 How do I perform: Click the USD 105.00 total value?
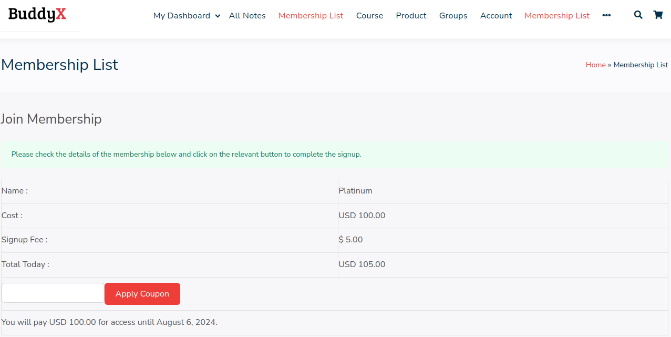(362, 264)
